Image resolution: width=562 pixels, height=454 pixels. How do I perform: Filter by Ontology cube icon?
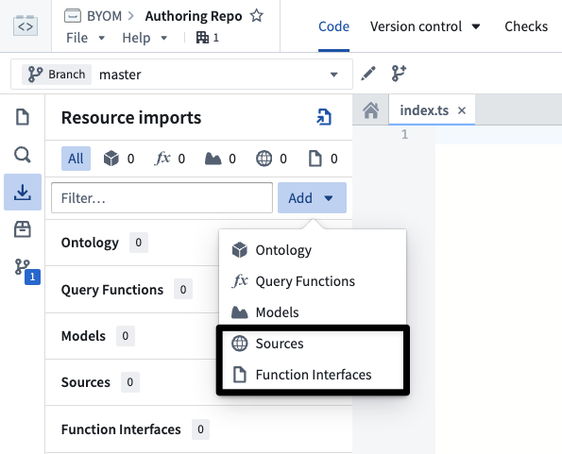tap(119, 159)
